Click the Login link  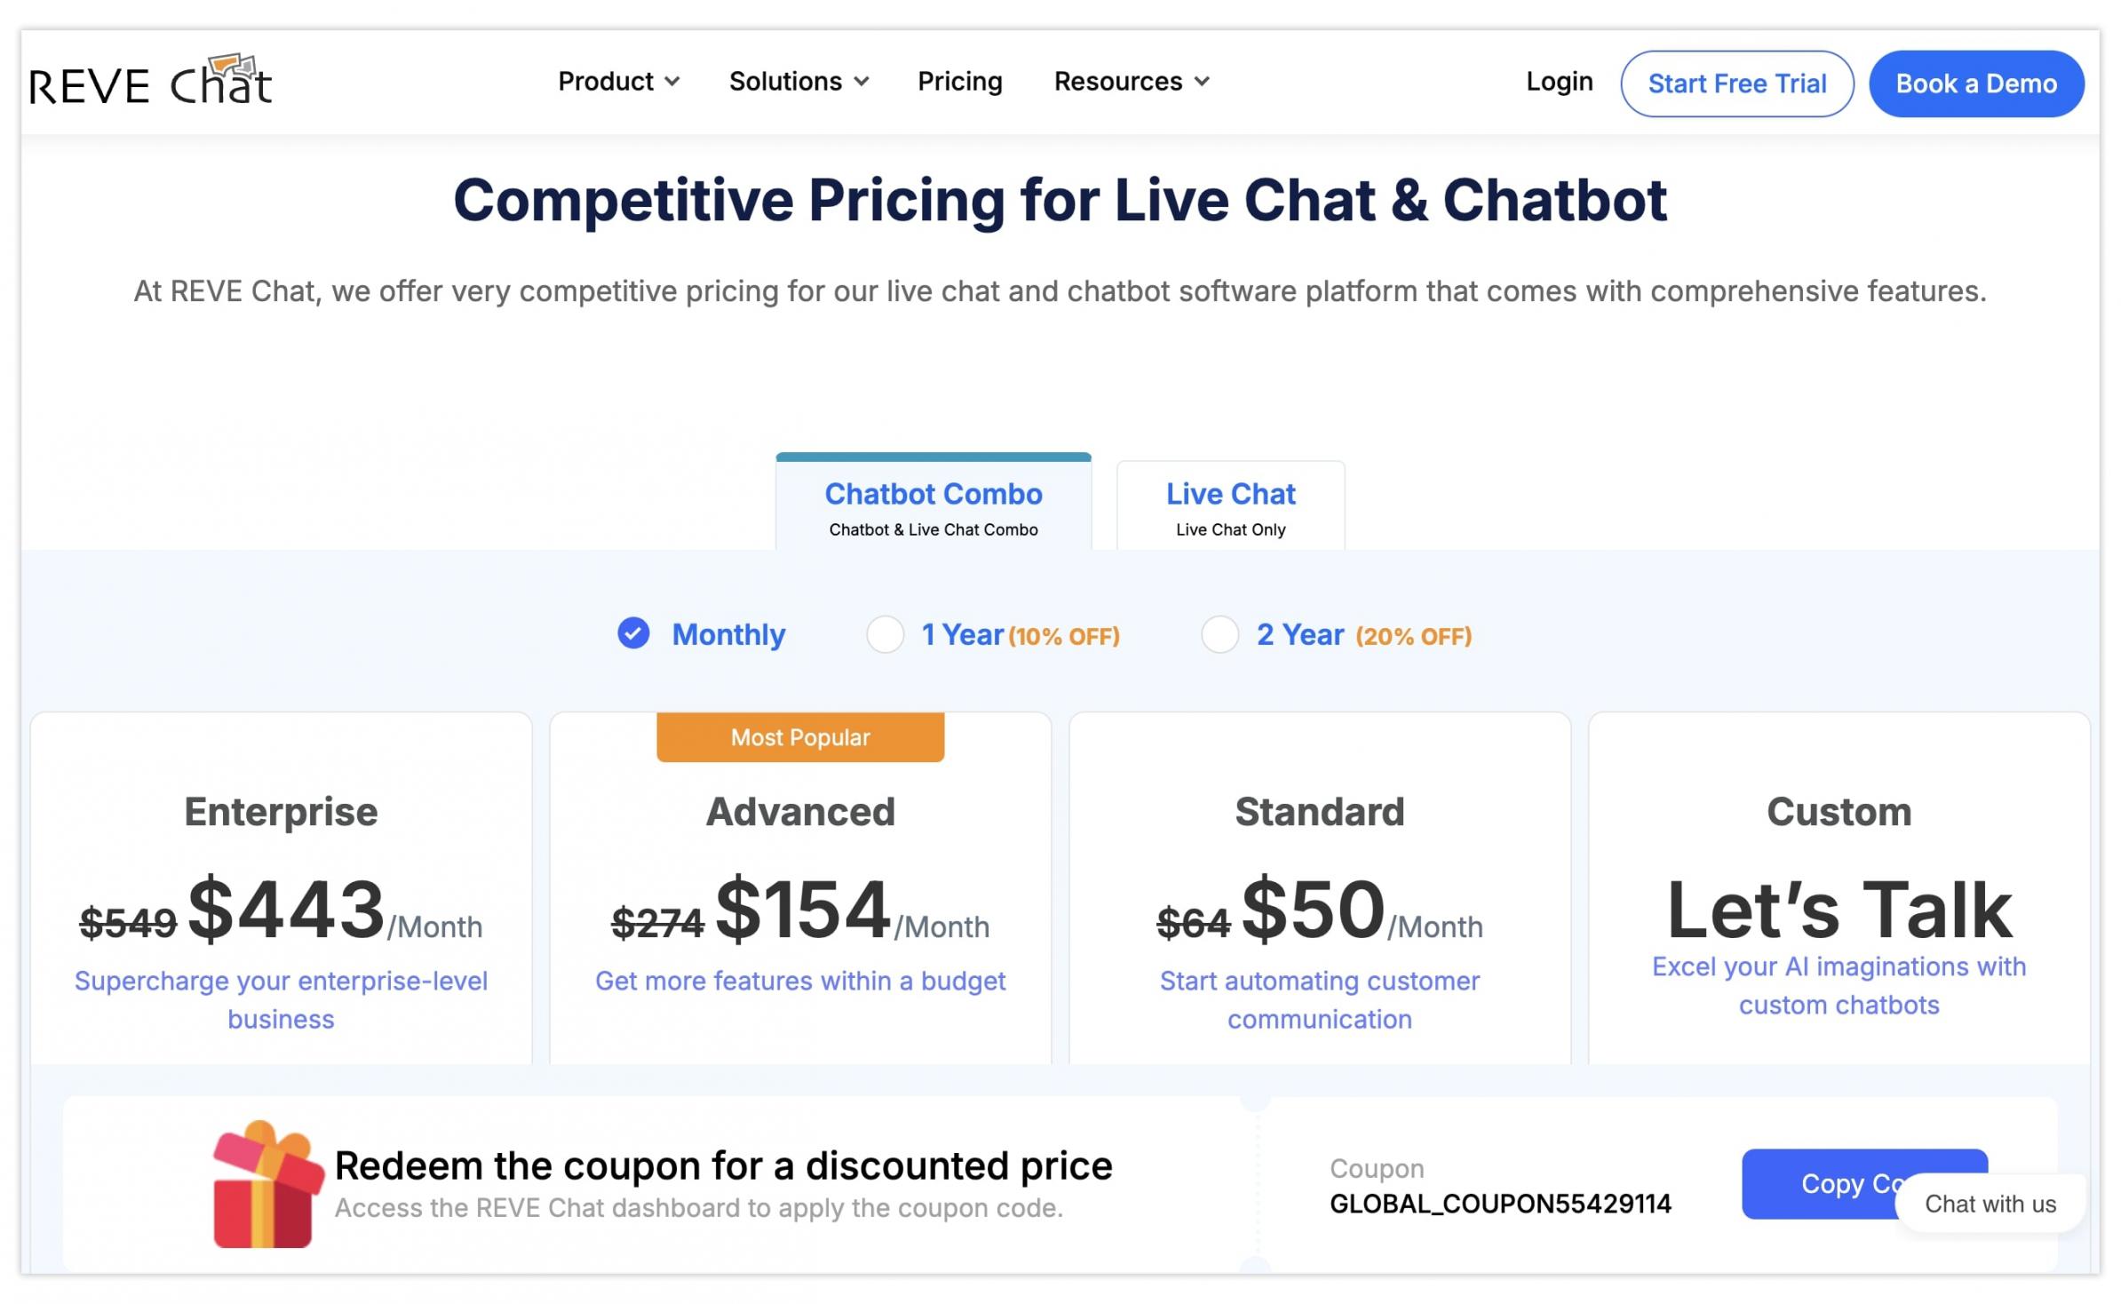(x=1559, y=82)
